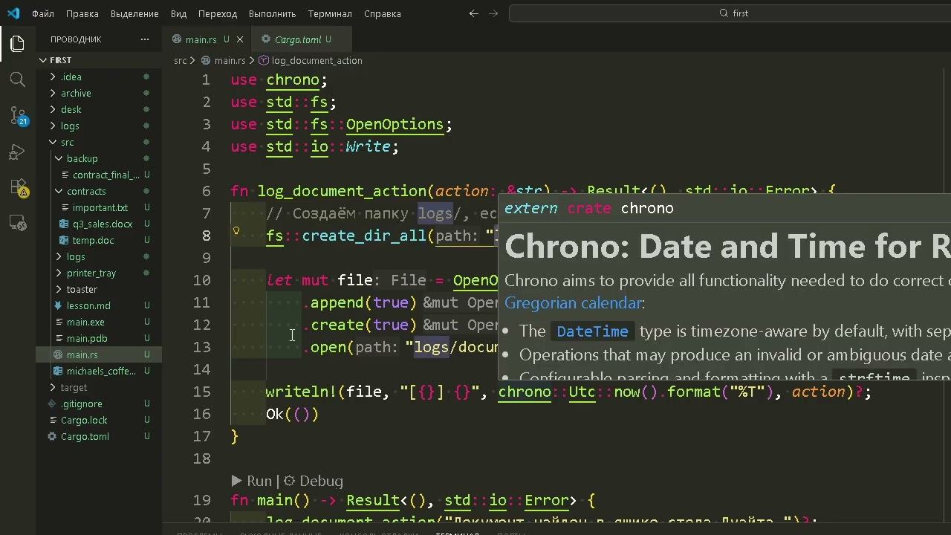Expand the top-level logs folder

pyautogui.click(x=53, y=126)
